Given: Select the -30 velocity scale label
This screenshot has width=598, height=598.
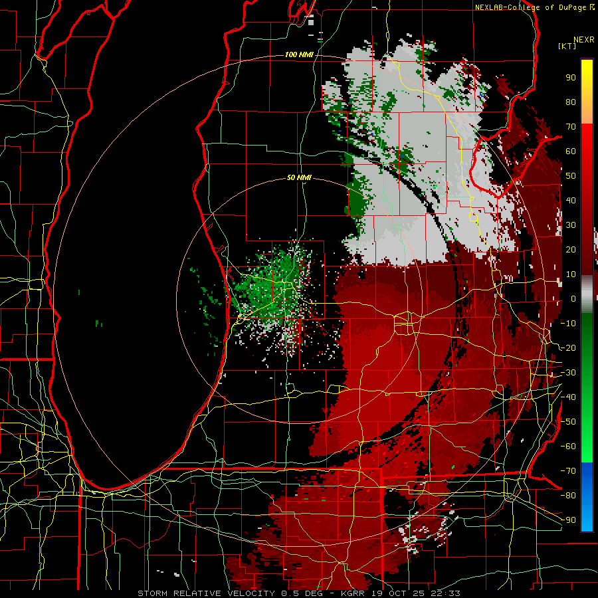Looking at the screenshot, I should [x=568, y=373].
